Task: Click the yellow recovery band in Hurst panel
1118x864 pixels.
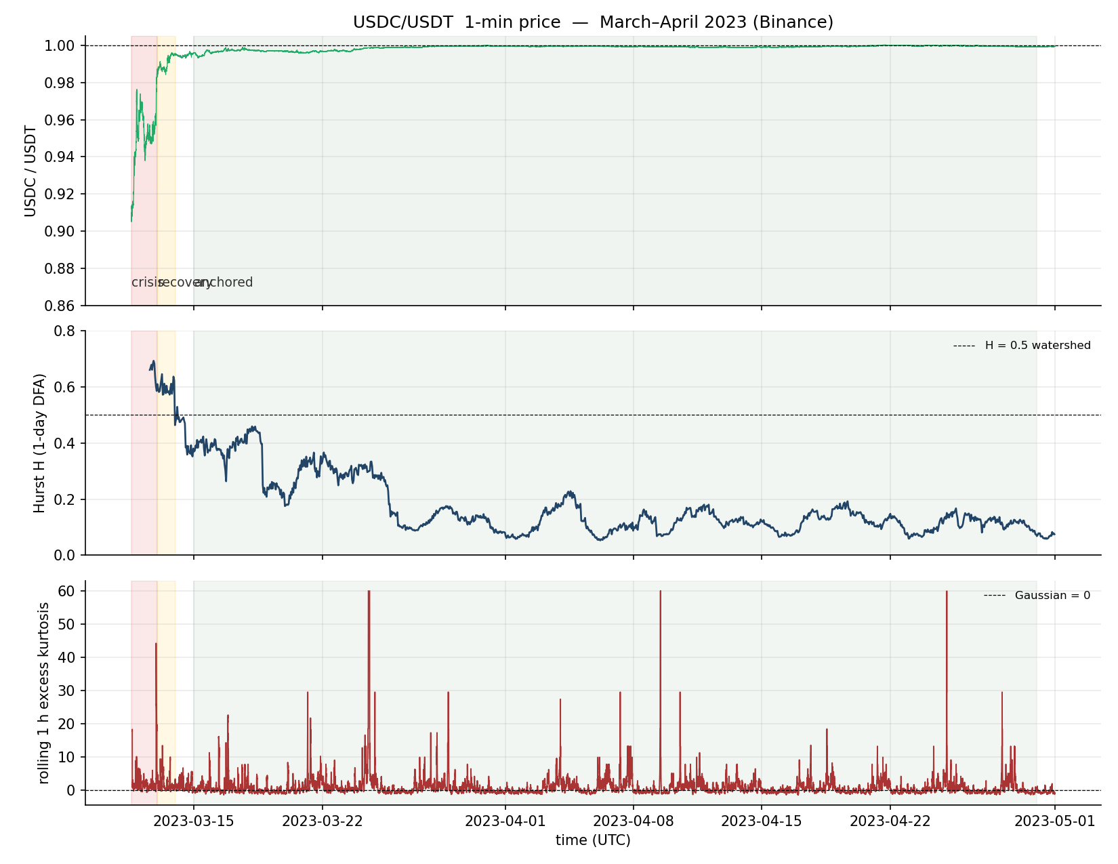Action: (x=167, y=474)
